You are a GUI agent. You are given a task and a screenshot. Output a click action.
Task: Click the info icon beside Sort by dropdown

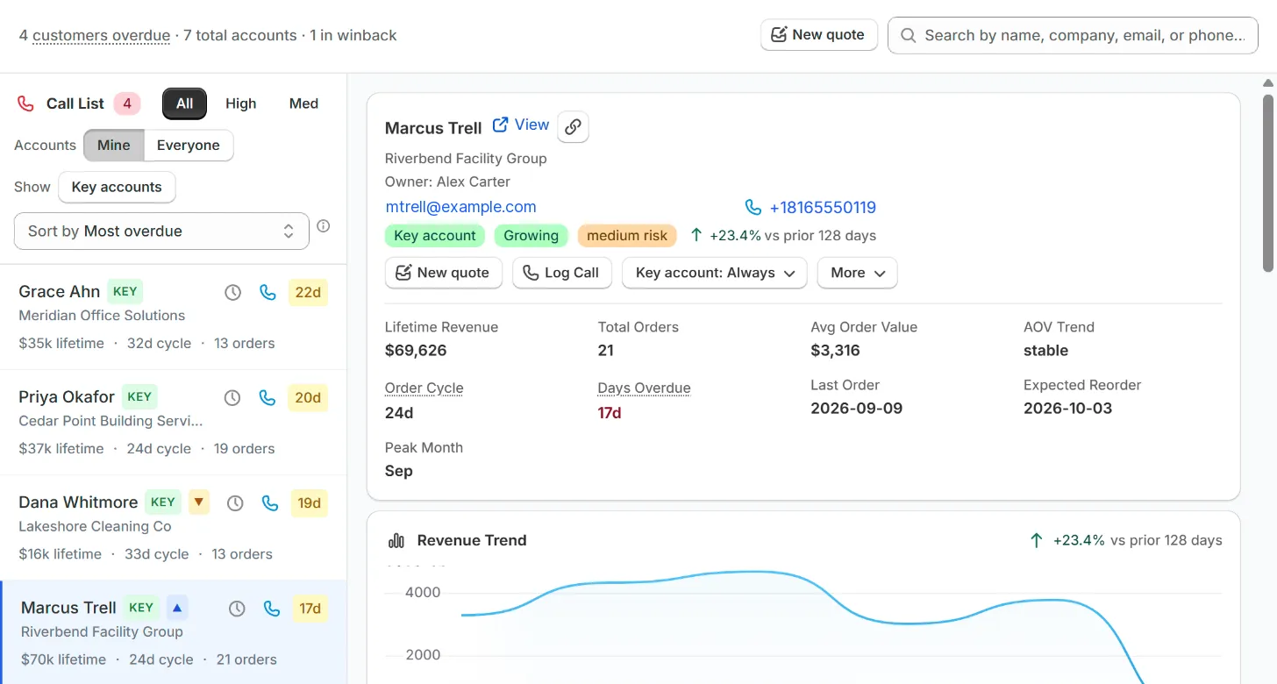pos(324,226)
